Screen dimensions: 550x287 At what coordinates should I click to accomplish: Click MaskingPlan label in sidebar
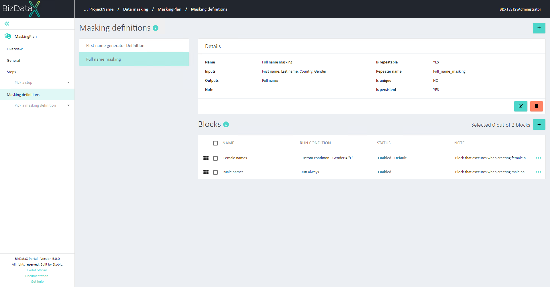(25, 36)
